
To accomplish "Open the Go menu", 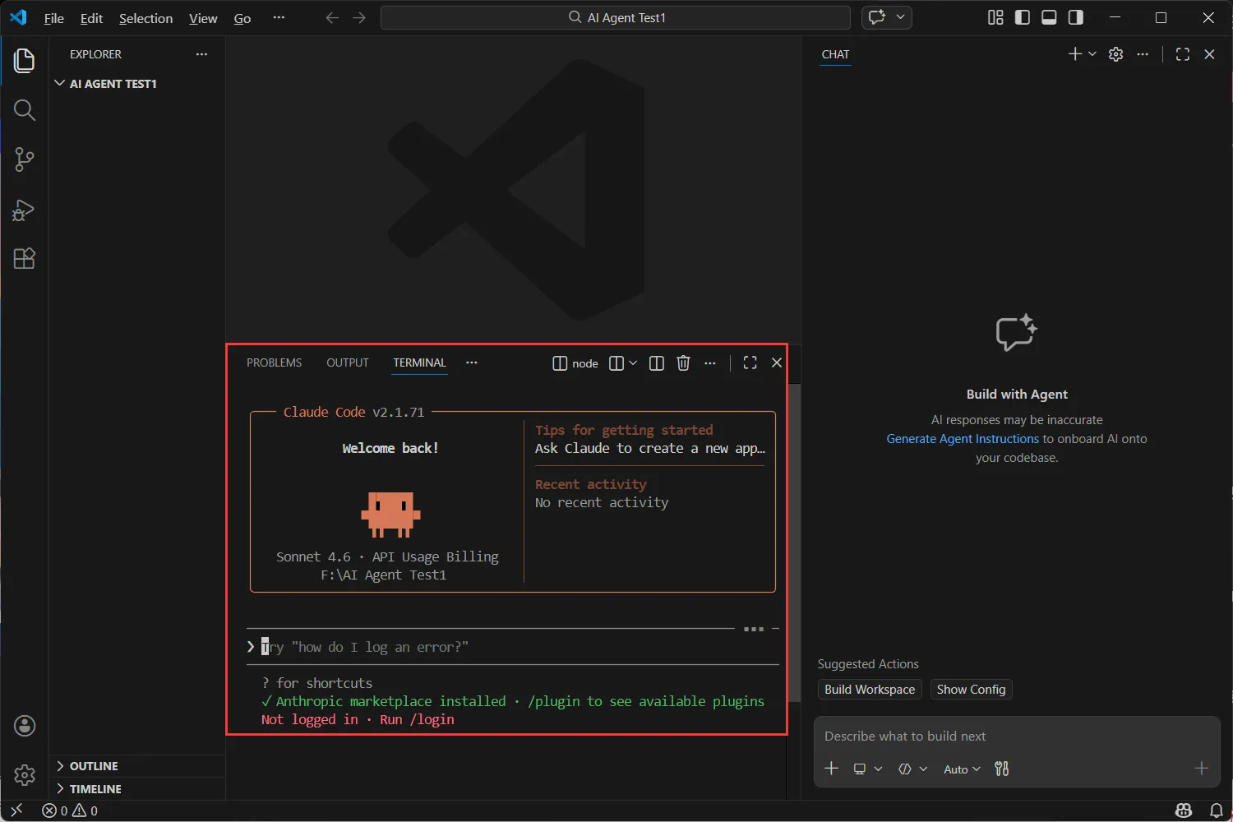I will 242,18.
